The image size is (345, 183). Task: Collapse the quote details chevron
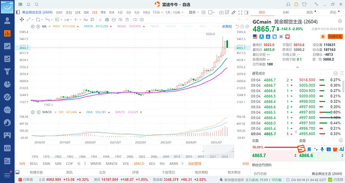coord(298,67)
